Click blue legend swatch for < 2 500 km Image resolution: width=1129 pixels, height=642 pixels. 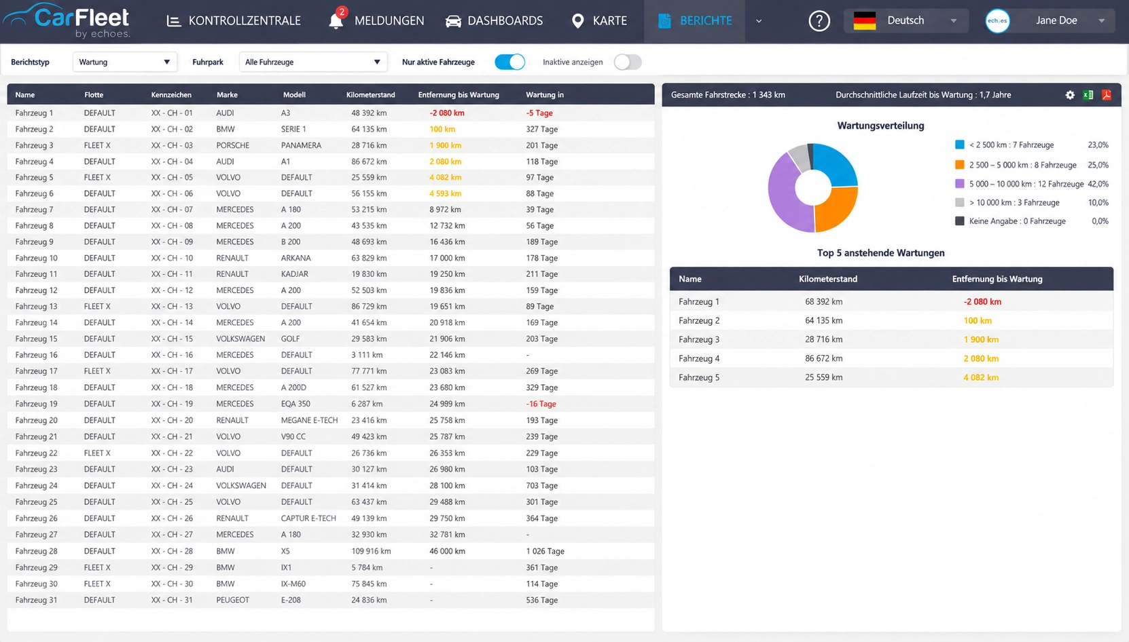960,145
